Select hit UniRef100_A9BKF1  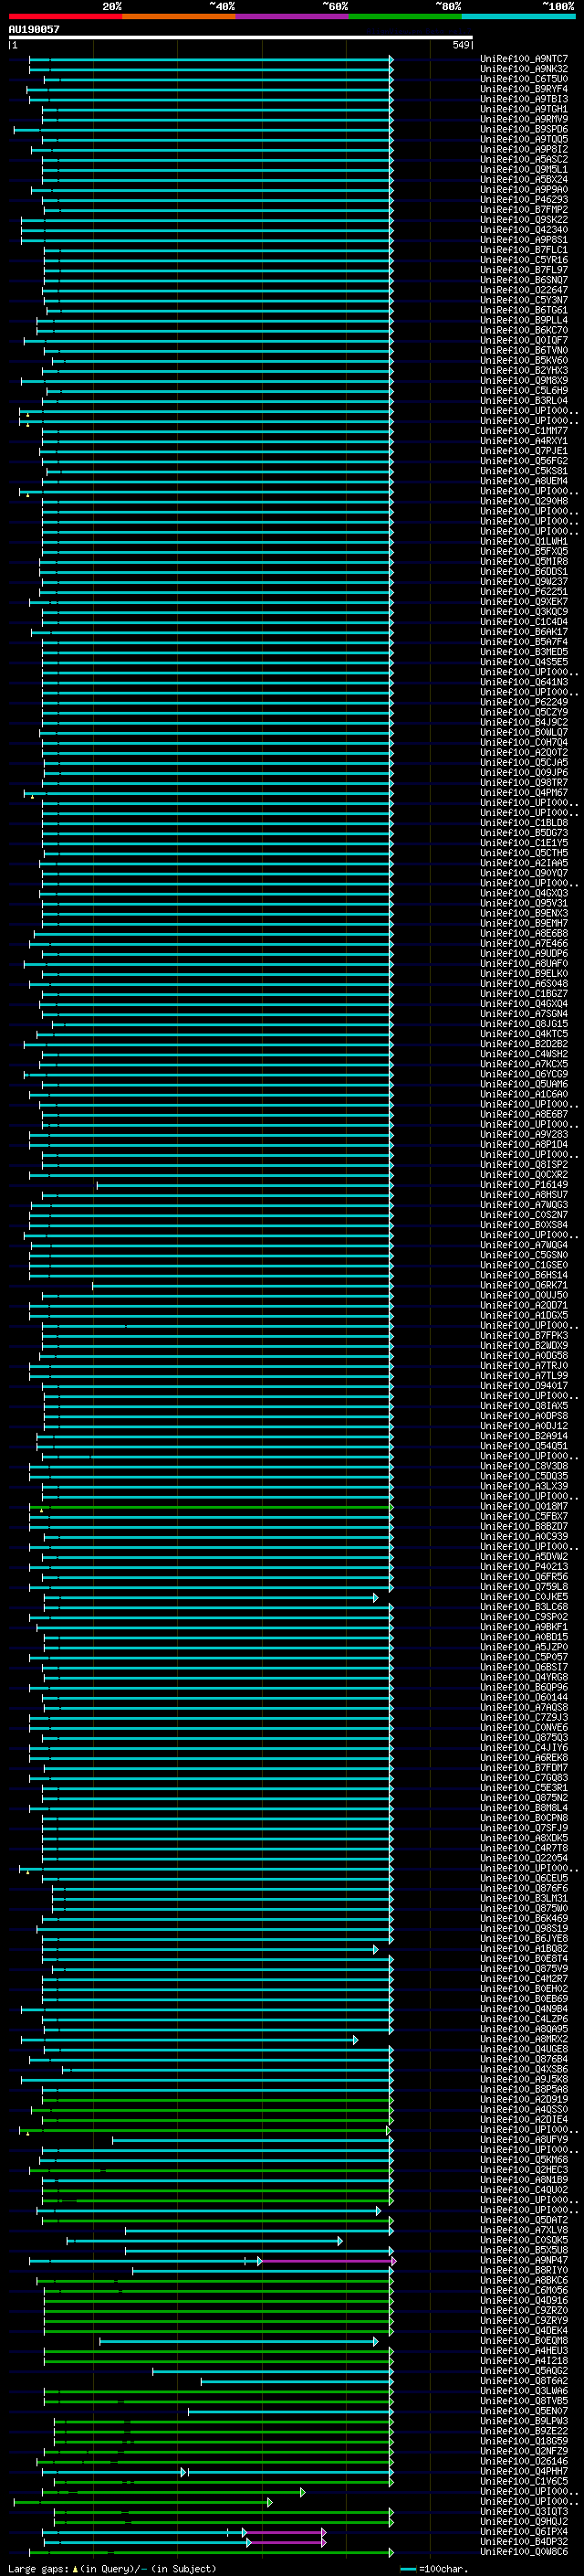coord(524,1627)
